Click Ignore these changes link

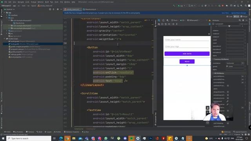[x=239, y=13]
